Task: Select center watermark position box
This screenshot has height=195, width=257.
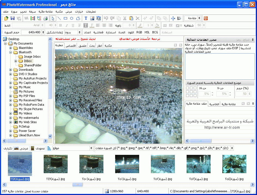Action: pyautogui.click(x=191, y=92)
